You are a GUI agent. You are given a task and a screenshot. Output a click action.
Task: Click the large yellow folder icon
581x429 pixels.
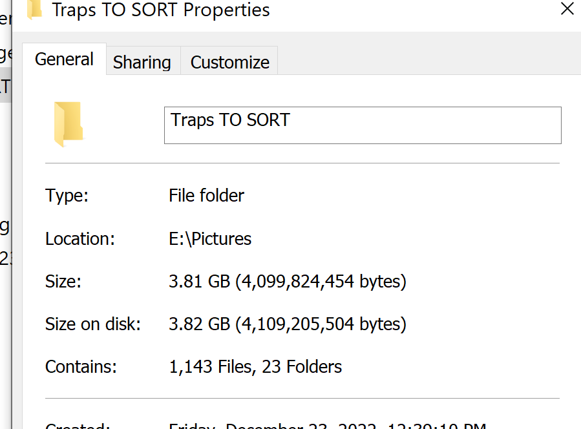(69, 123)
